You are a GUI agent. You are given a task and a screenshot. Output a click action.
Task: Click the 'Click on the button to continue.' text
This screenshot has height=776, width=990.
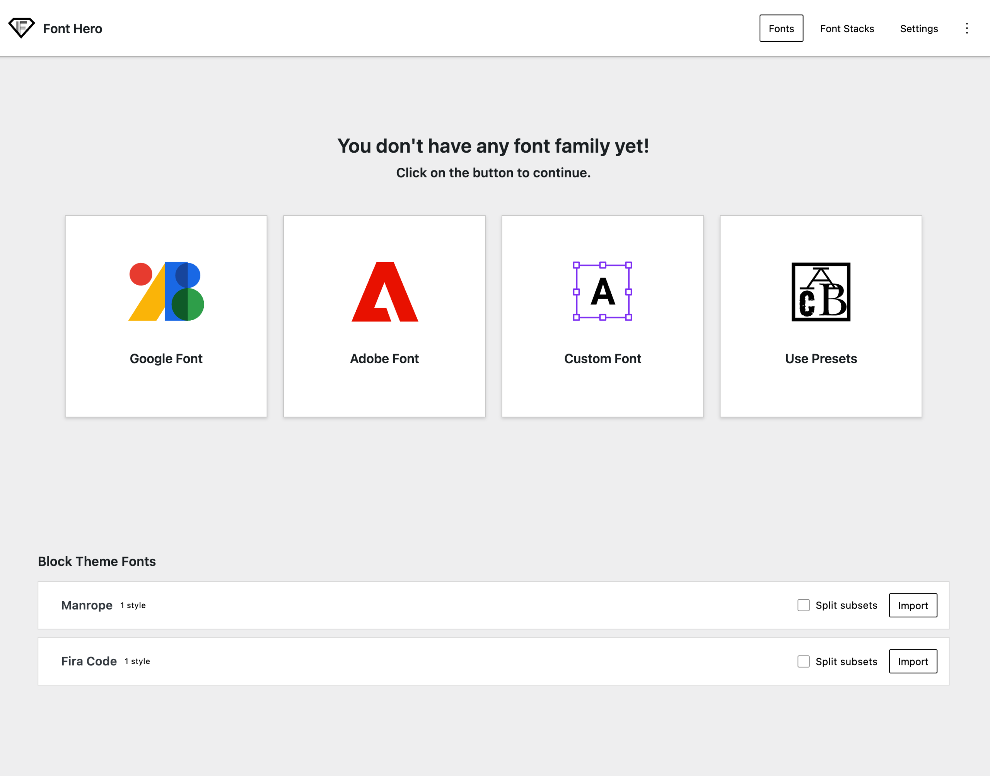coord(493,173)
